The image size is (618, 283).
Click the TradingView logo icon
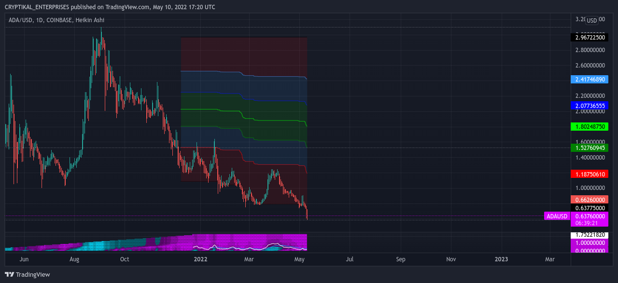(9, 274)
